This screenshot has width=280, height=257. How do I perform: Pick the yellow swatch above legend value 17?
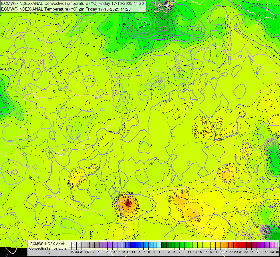(204, 245)
